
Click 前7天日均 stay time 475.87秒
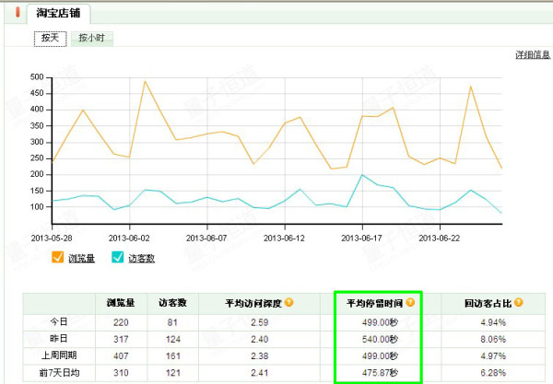tap(380, 373)
